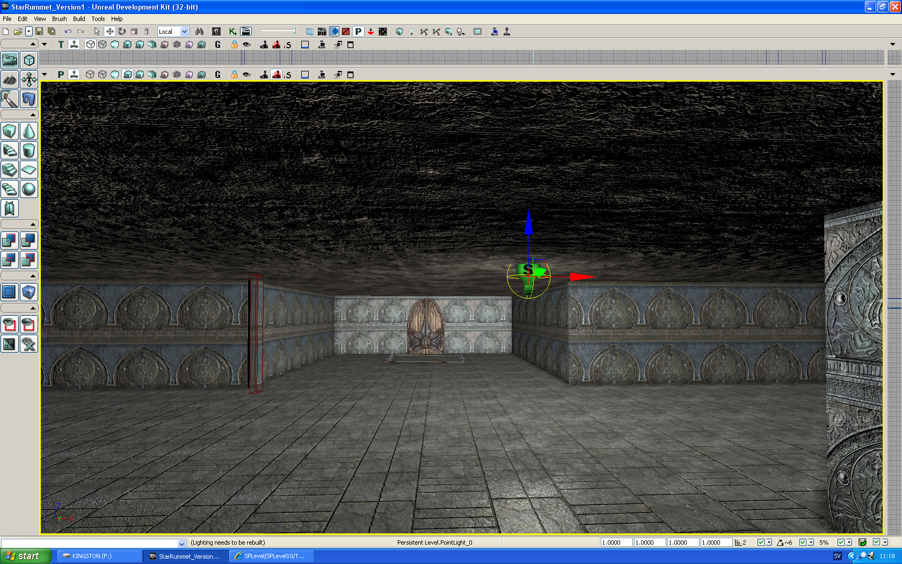
Task: Add a Volume from builder brush
Action: tap(29, 292)
